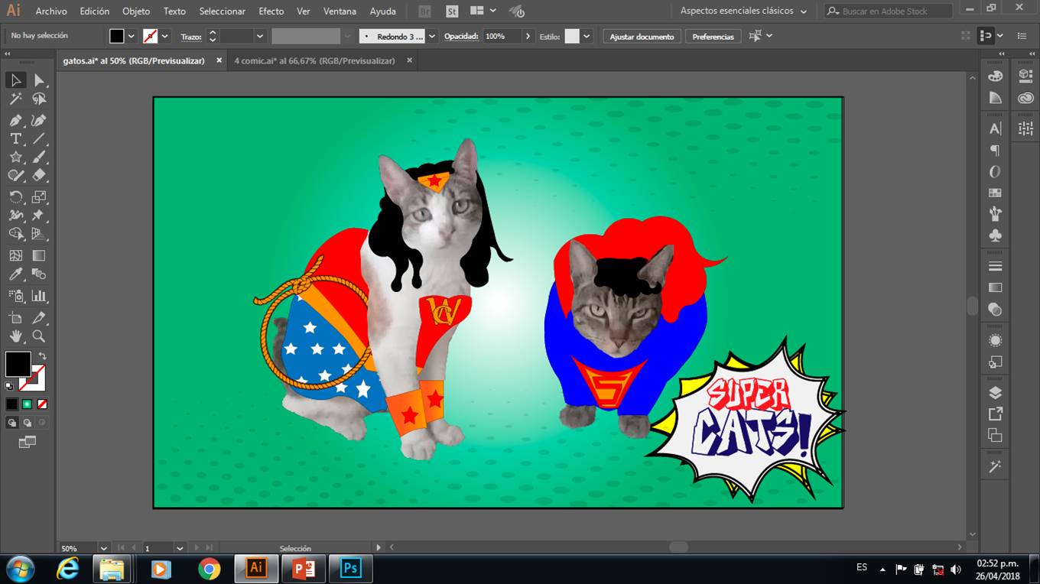1040x584 pixels.
Task: Choose the Gradient tool
Action: coord(39,255)
